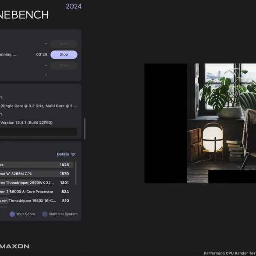
Task: Select the Threadripper 1950X ranking row
Action: pos(35,201)
